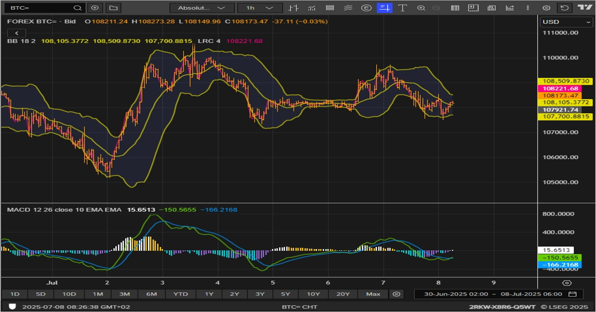Click the dashed-border layout template icon
Screen dimensions: 596x312
click(473, 7)
